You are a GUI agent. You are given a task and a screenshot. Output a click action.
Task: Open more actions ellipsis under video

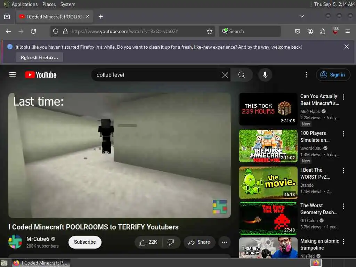[x=224, y=242]
